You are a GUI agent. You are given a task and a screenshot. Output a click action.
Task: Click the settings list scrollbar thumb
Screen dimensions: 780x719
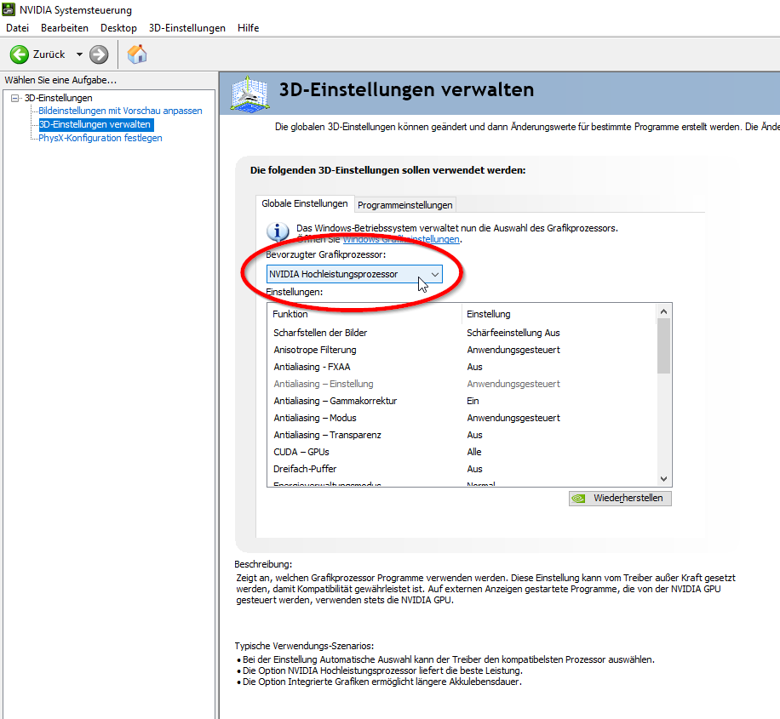tap(663, 346)
